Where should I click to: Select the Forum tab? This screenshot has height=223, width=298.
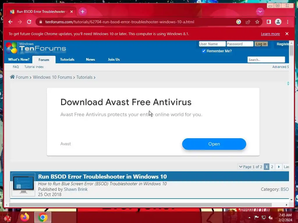(x=44, y=60)
